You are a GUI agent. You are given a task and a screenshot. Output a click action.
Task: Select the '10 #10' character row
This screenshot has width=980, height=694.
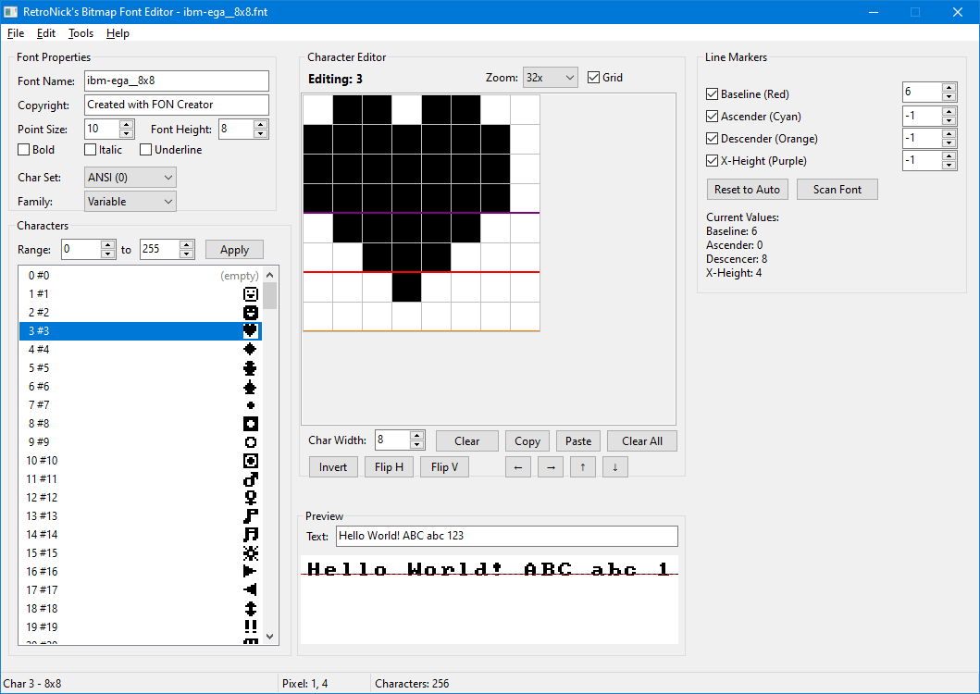tap(141, 461)
